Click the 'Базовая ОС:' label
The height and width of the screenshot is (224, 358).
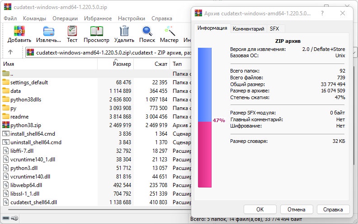pyautogui.click(x=244, y=55)
